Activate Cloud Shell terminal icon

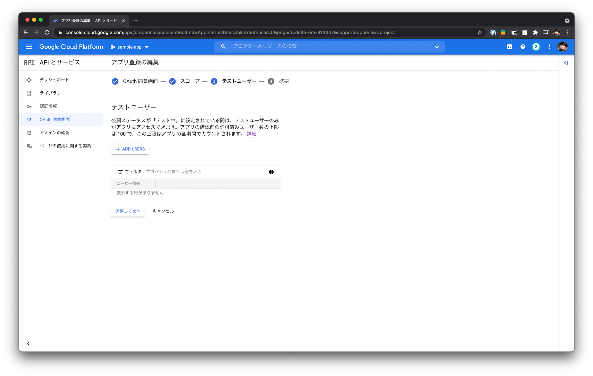[x=509, y=47]
